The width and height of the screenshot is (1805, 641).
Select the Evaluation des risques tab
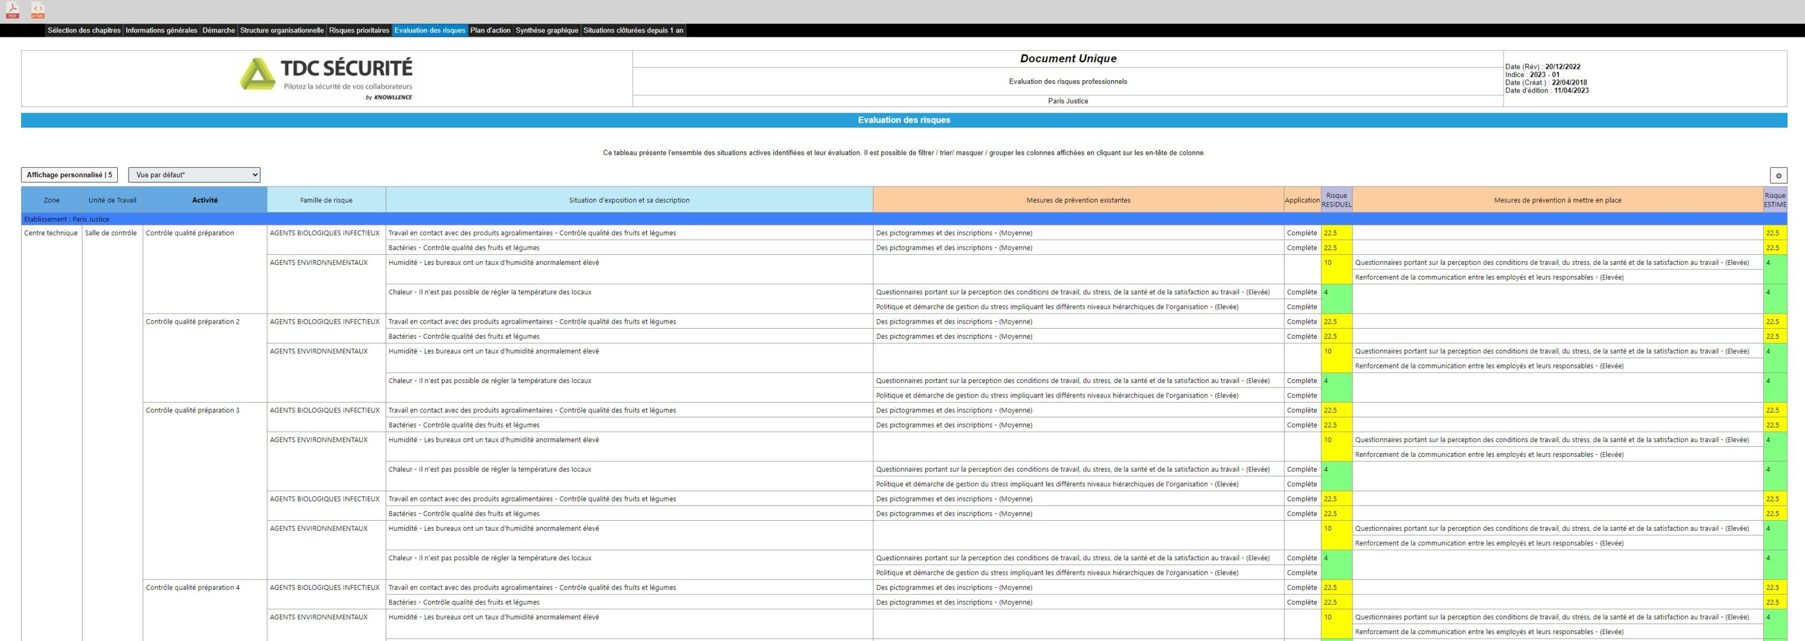point(429,31)
